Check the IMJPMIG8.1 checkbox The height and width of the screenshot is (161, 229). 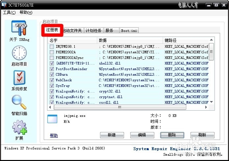[52, 47]
